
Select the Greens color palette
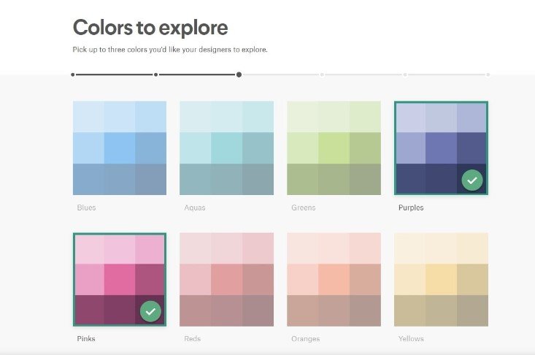(x=334, y=148)
